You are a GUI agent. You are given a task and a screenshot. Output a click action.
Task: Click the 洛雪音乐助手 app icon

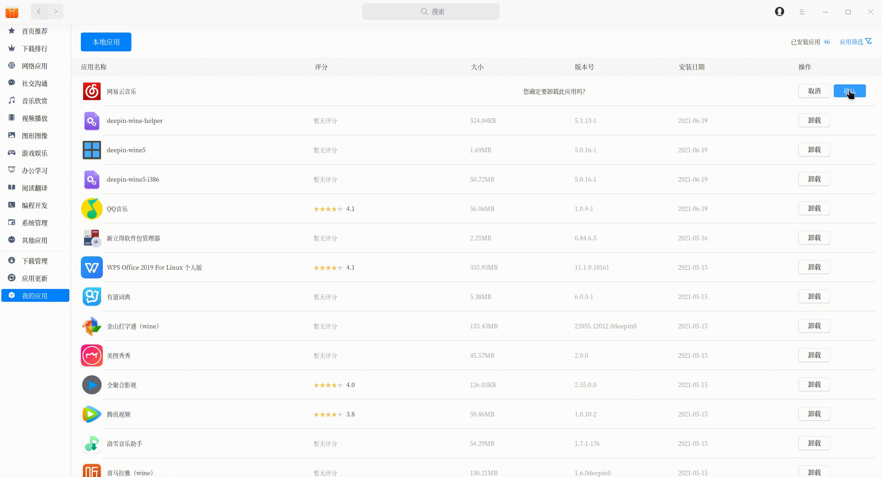pos(92,444)
